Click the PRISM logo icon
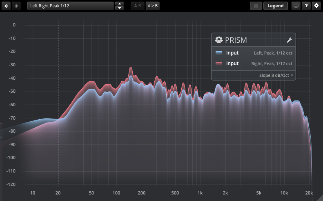 [x=218, y=40]
